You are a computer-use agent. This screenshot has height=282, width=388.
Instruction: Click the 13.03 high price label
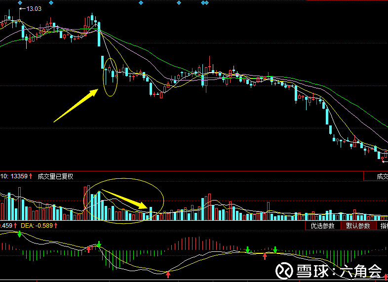coord(33,8)
